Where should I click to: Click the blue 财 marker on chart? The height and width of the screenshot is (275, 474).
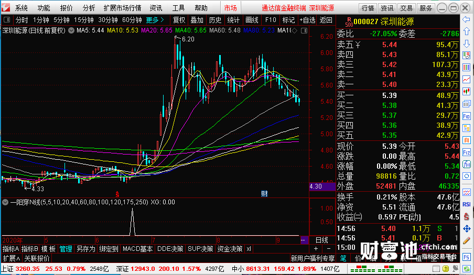(x=264, y=194)
